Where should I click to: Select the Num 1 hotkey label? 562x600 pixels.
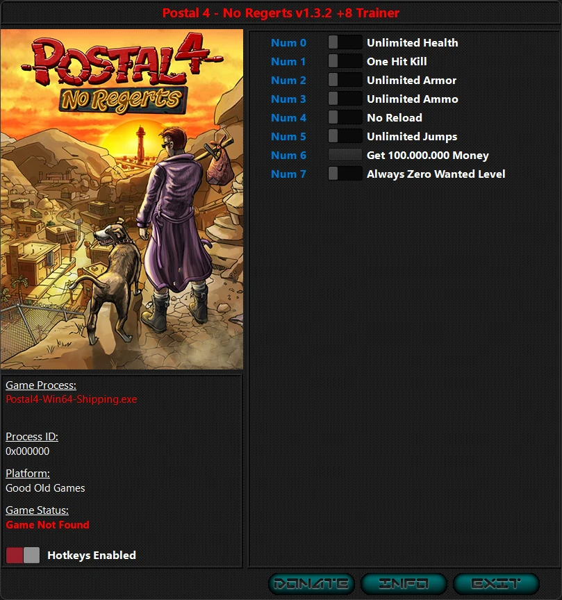point(288,61)
